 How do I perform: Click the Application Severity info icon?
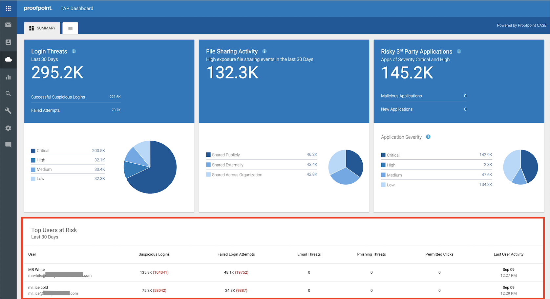coord(428,137)
